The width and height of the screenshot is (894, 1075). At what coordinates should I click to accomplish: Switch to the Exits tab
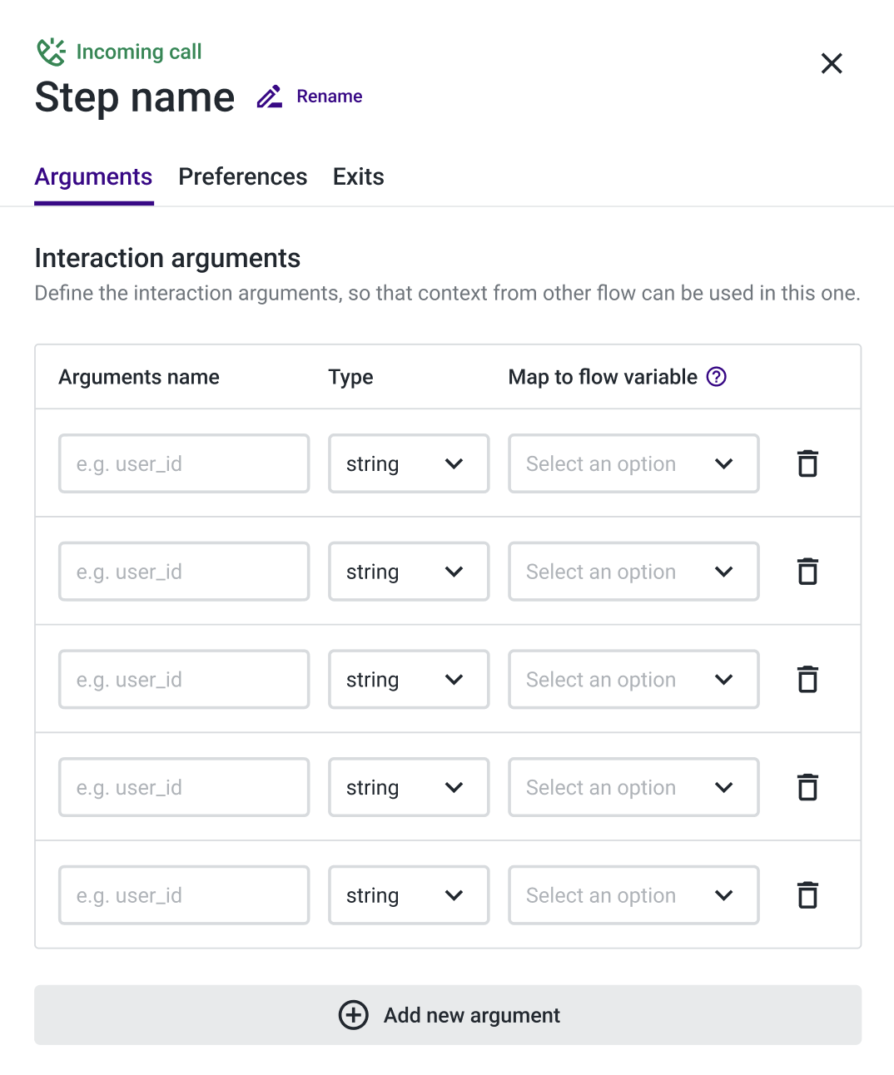(359, 176)
